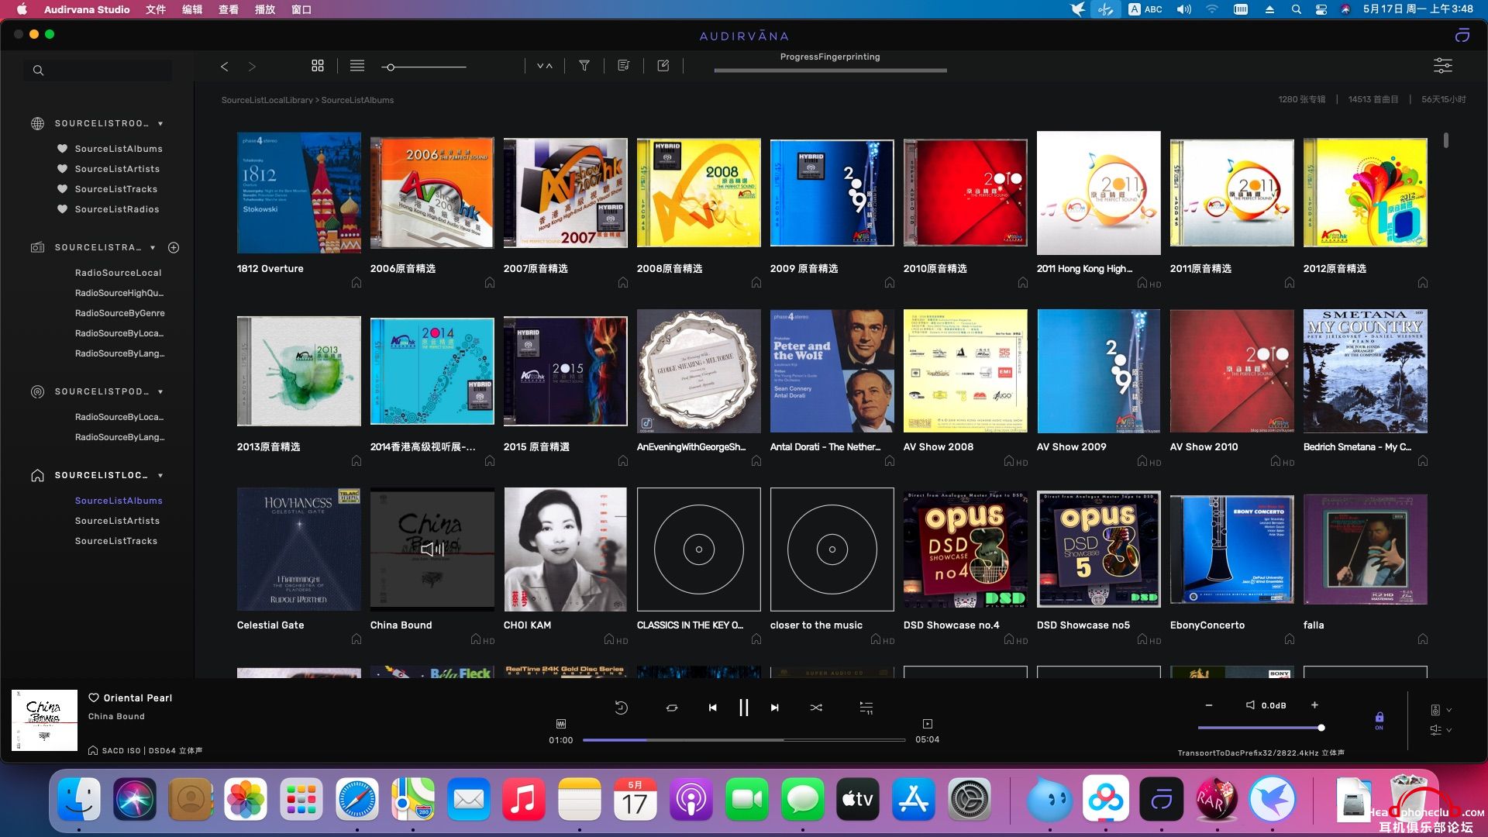The width and height of the screenshot is (1488, 837).
Task: Open the play queue icon
Action: coord(866,708)
